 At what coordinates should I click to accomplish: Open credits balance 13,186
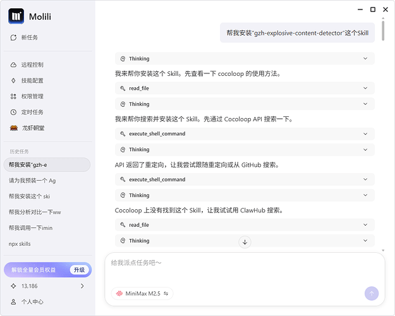coord(30,286)
